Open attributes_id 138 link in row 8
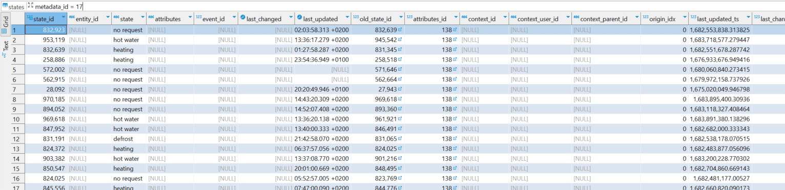785x190 pixels. click(455, 99)
